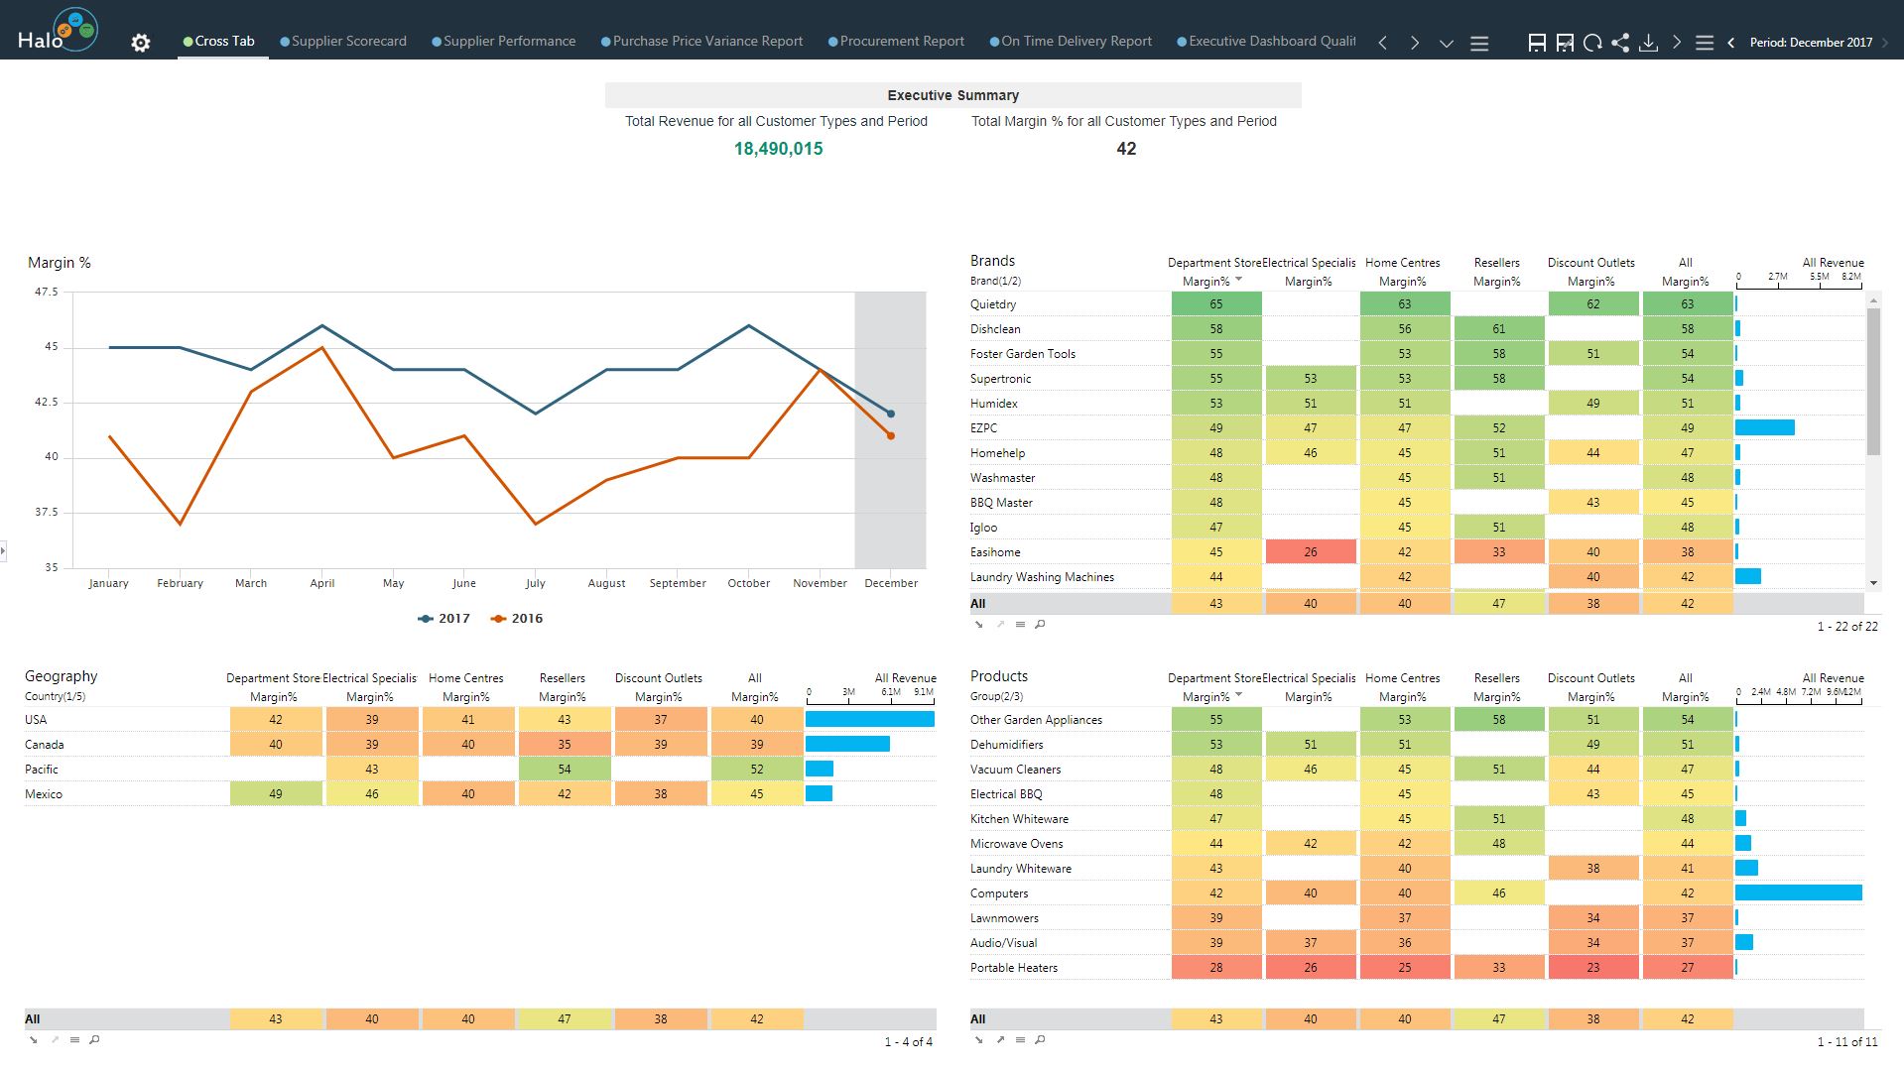
Task: Open the settings gear in the header
Action: [x=141, y=43]
